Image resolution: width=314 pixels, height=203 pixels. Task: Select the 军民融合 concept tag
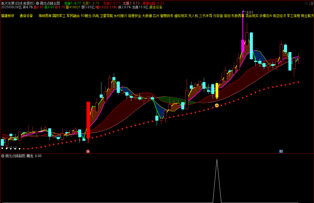click(x=73, y=16)
